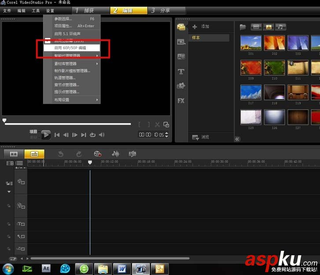Viewport: 320px width, 275px height.
Task: Open the Word taskbar icon
Action: tap(122, 269)
